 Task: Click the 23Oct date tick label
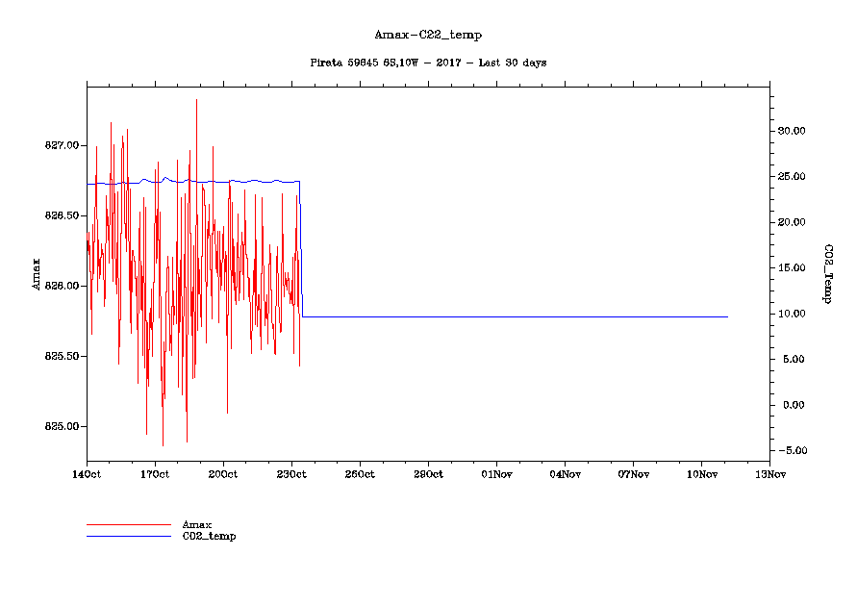coord(291,474)
